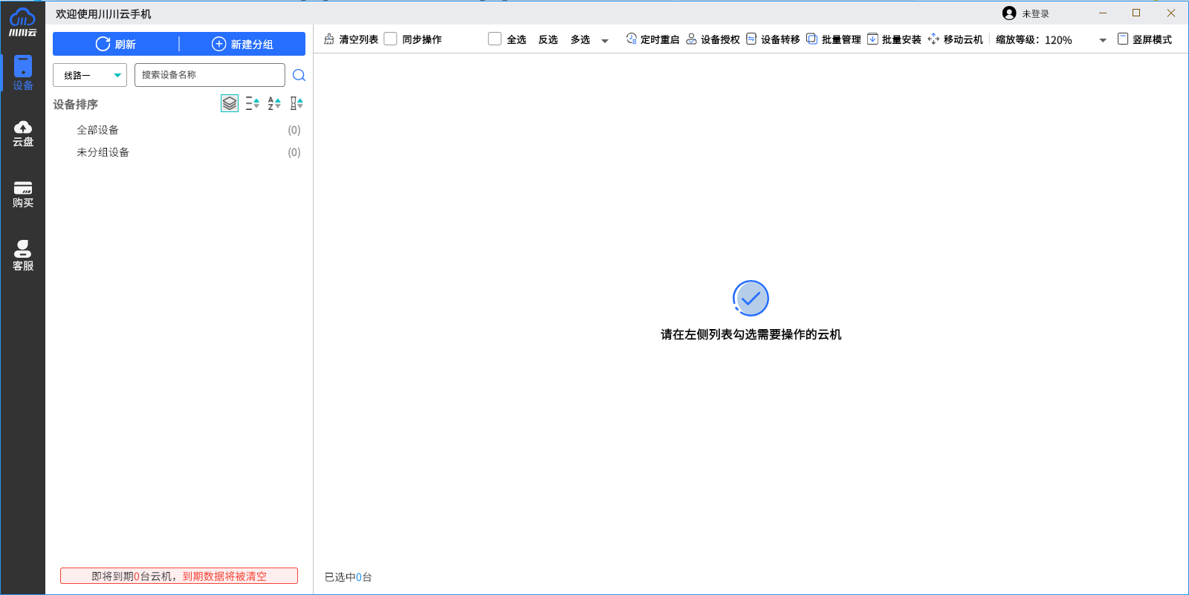1189x595 pixels.
Task: Open the 云盘 cloud disk sidebar
Action: click(23, 134)
